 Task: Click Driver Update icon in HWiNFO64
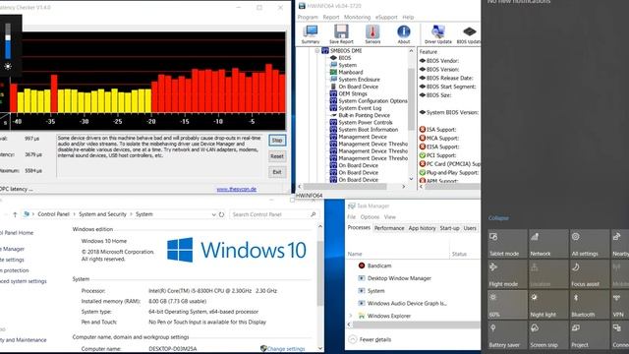[x=438, y=34]
